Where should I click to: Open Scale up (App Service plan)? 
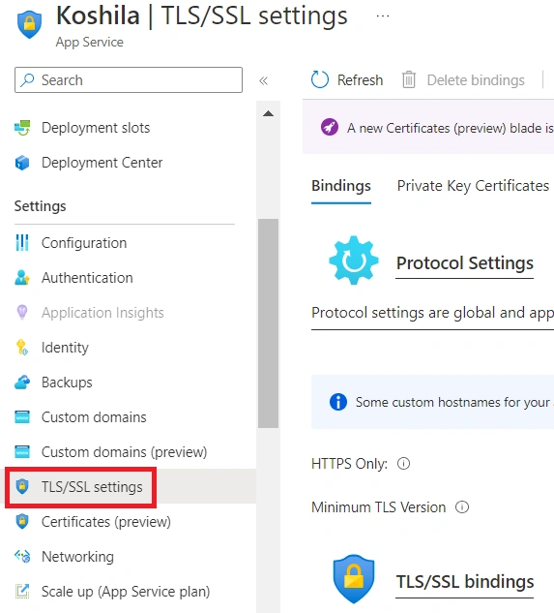[x=126, y=592]
